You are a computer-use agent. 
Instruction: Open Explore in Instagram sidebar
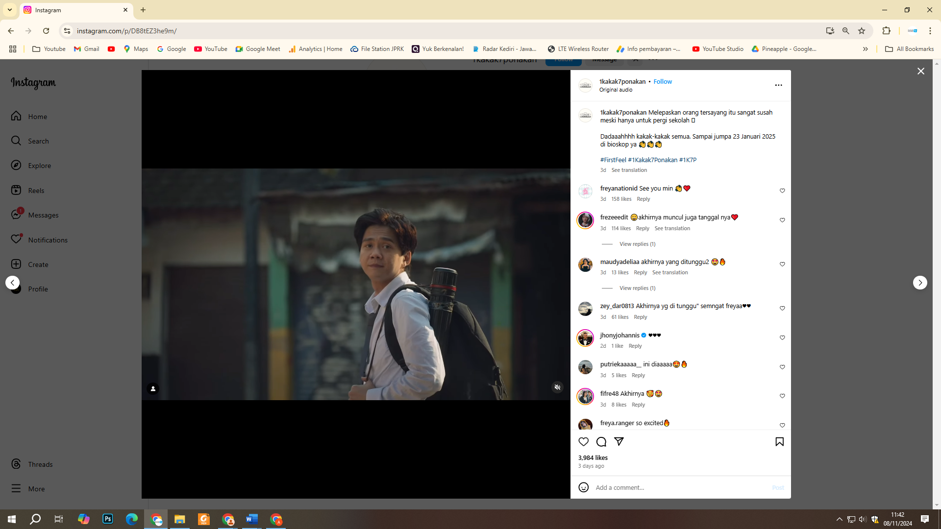pos(30,166)
